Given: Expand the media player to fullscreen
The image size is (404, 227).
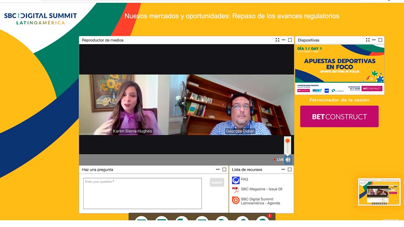Looking at the screenshot, I should pos(277,40).
